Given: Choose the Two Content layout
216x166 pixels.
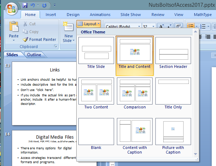Looking at the screenshot, I should [96, 93].
